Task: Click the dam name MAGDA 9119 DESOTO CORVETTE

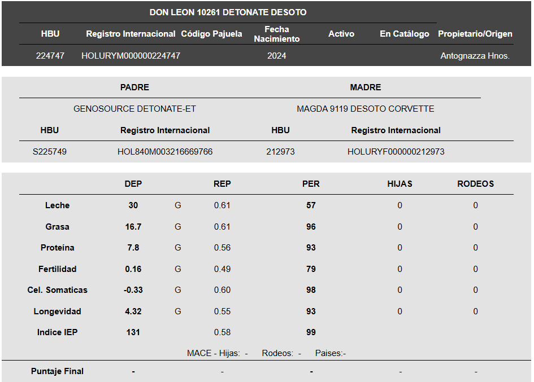Action: click(x=366, y=109)
